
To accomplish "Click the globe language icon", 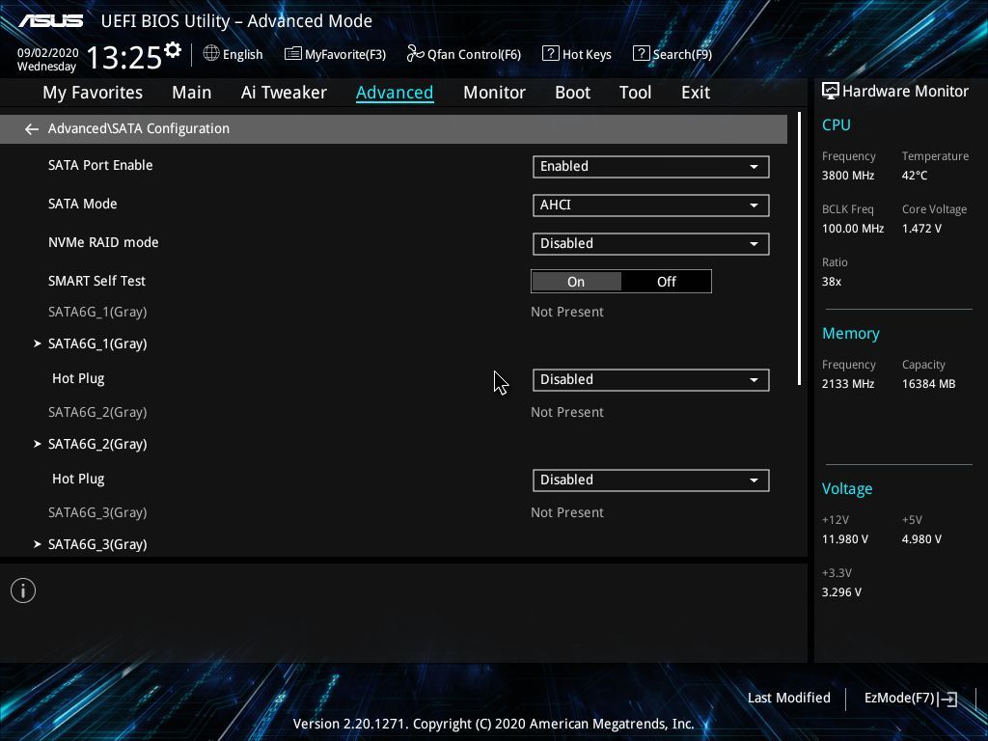I will (211, 54).
